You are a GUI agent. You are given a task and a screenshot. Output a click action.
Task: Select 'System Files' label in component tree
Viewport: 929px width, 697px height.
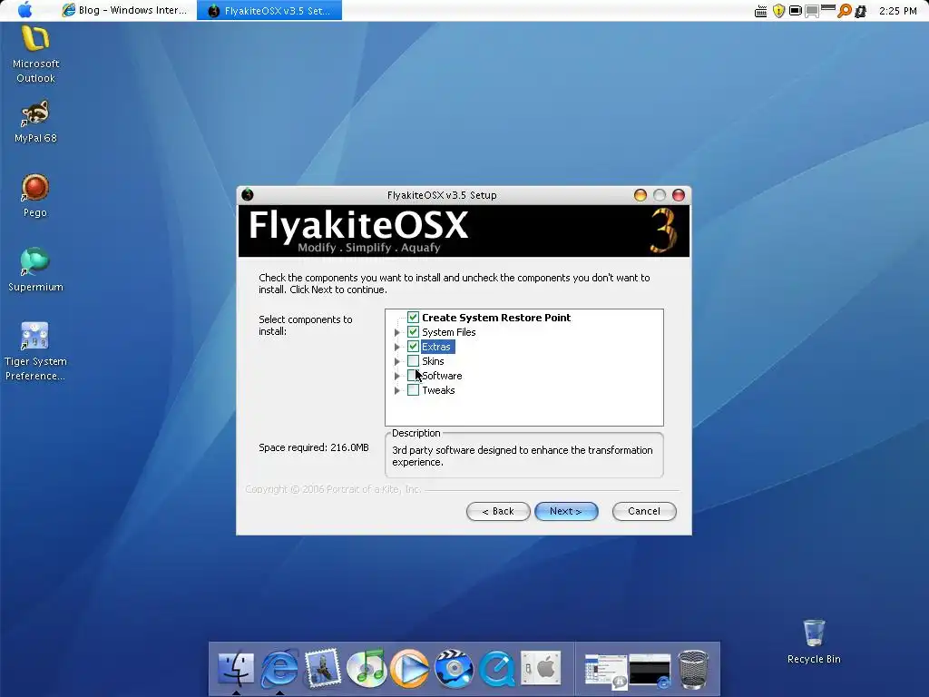(448, 332)
